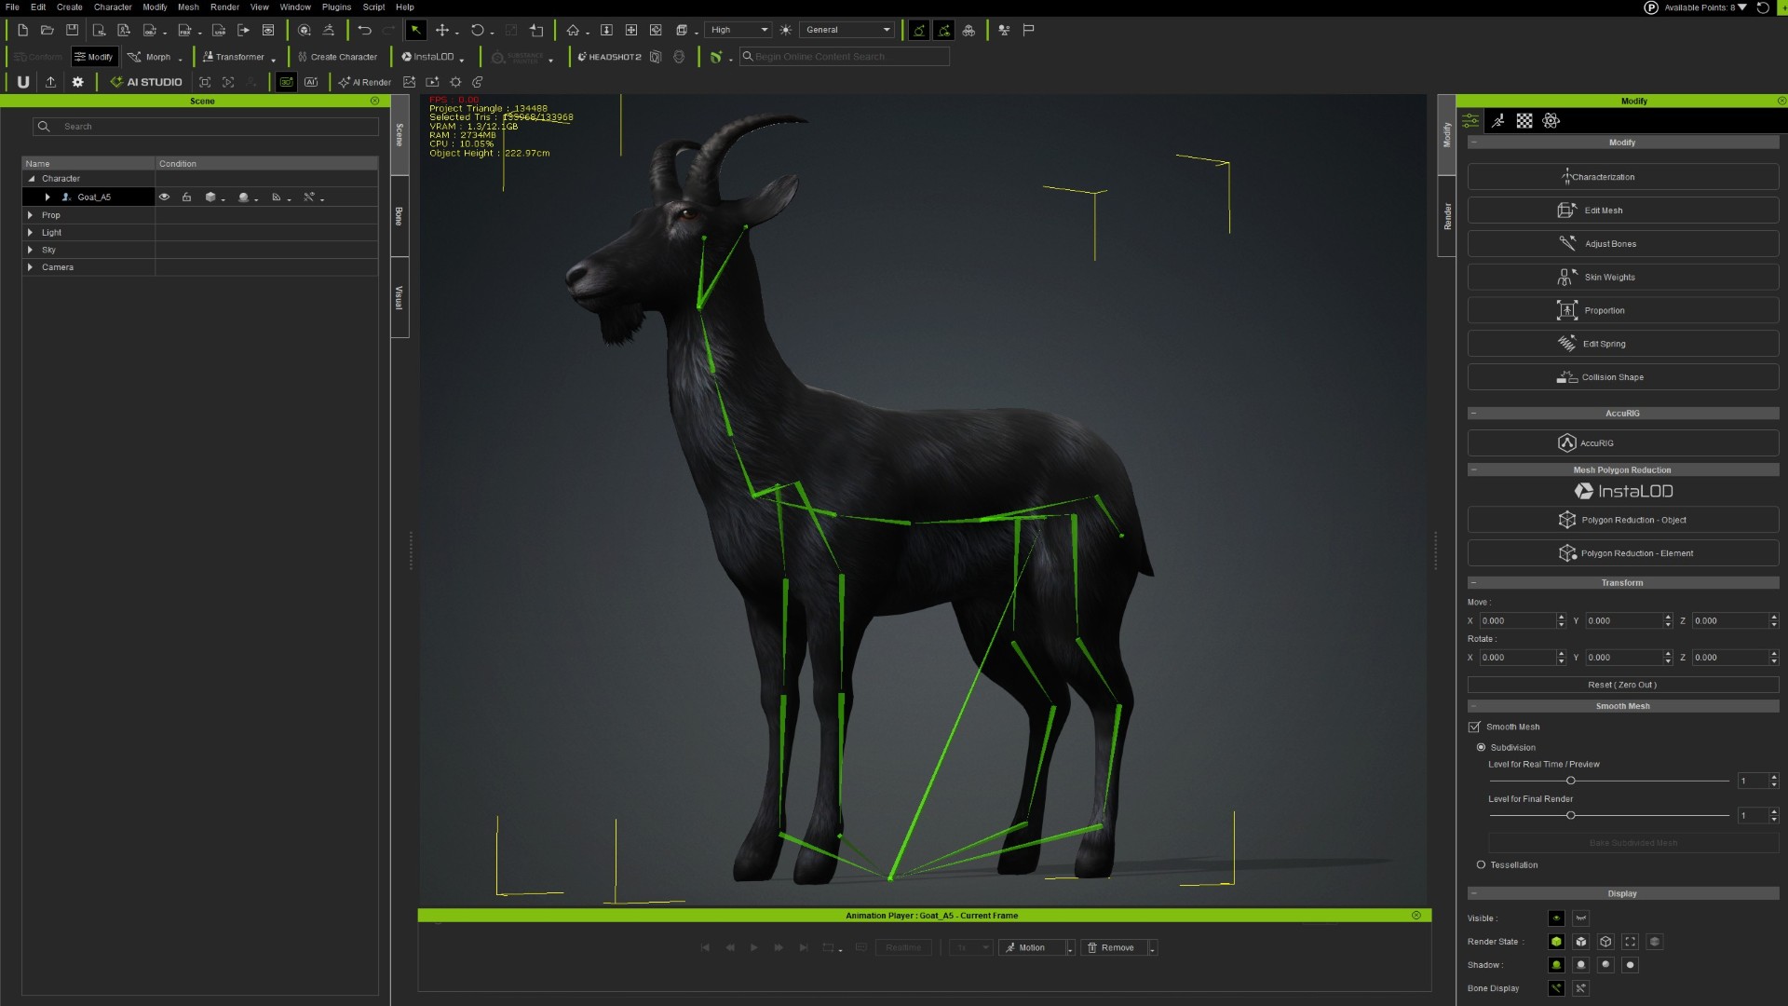Select wireframe cube Render State

click(1605, 942)
